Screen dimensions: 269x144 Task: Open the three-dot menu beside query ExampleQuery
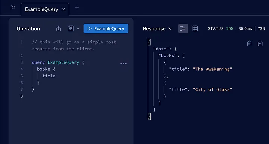tap(123, 64)
